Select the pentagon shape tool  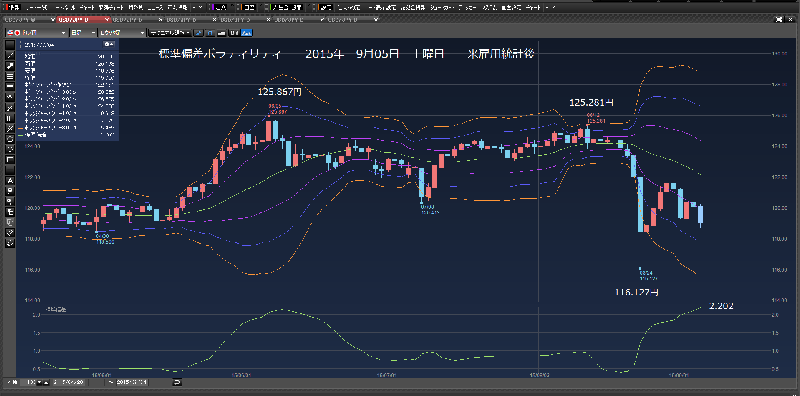point(10,139)
